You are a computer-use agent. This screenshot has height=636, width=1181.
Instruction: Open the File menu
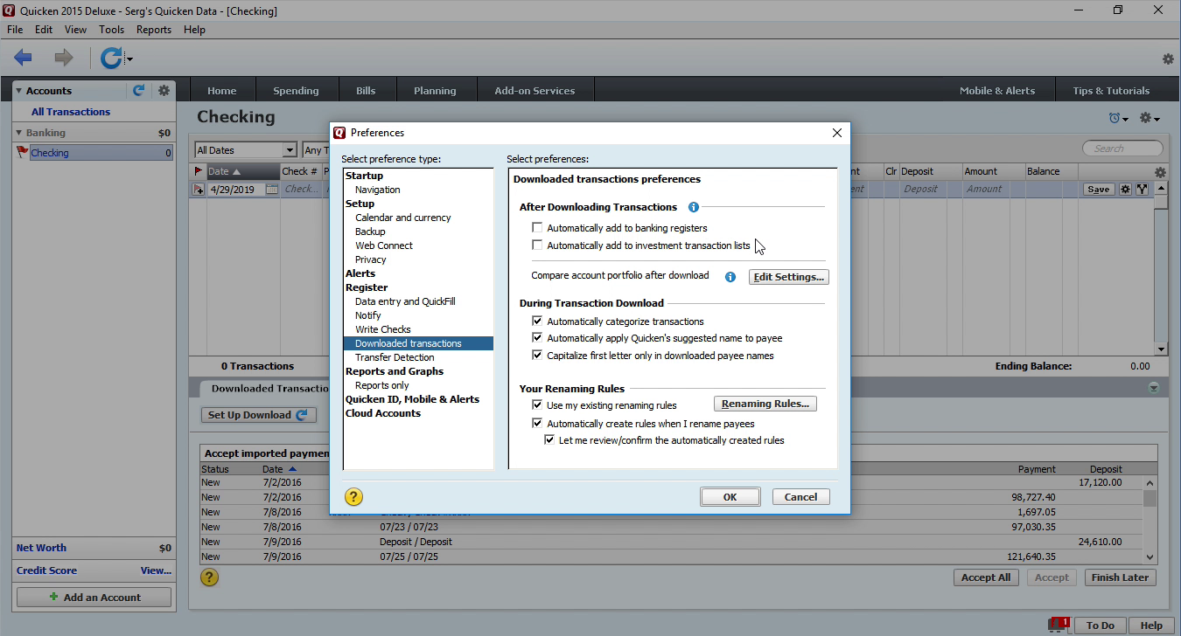click(x=15, y=30)
